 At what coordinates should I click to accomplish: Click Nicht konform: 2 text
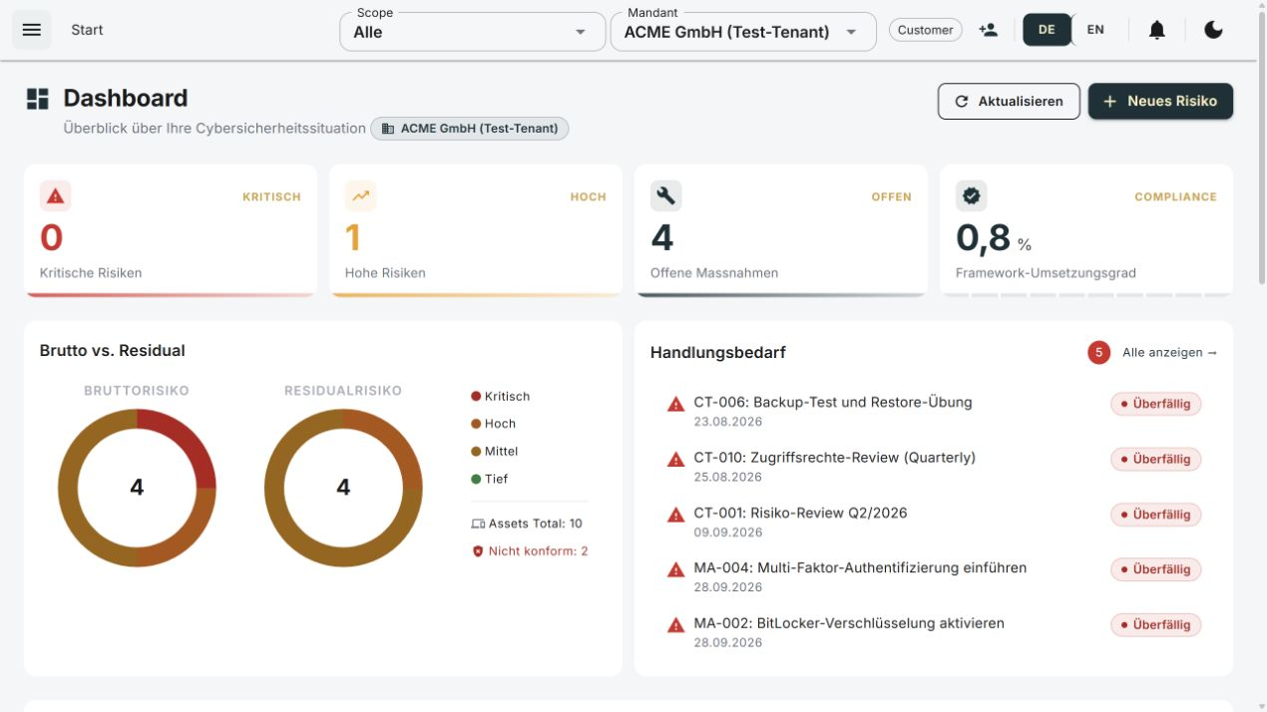538,551
